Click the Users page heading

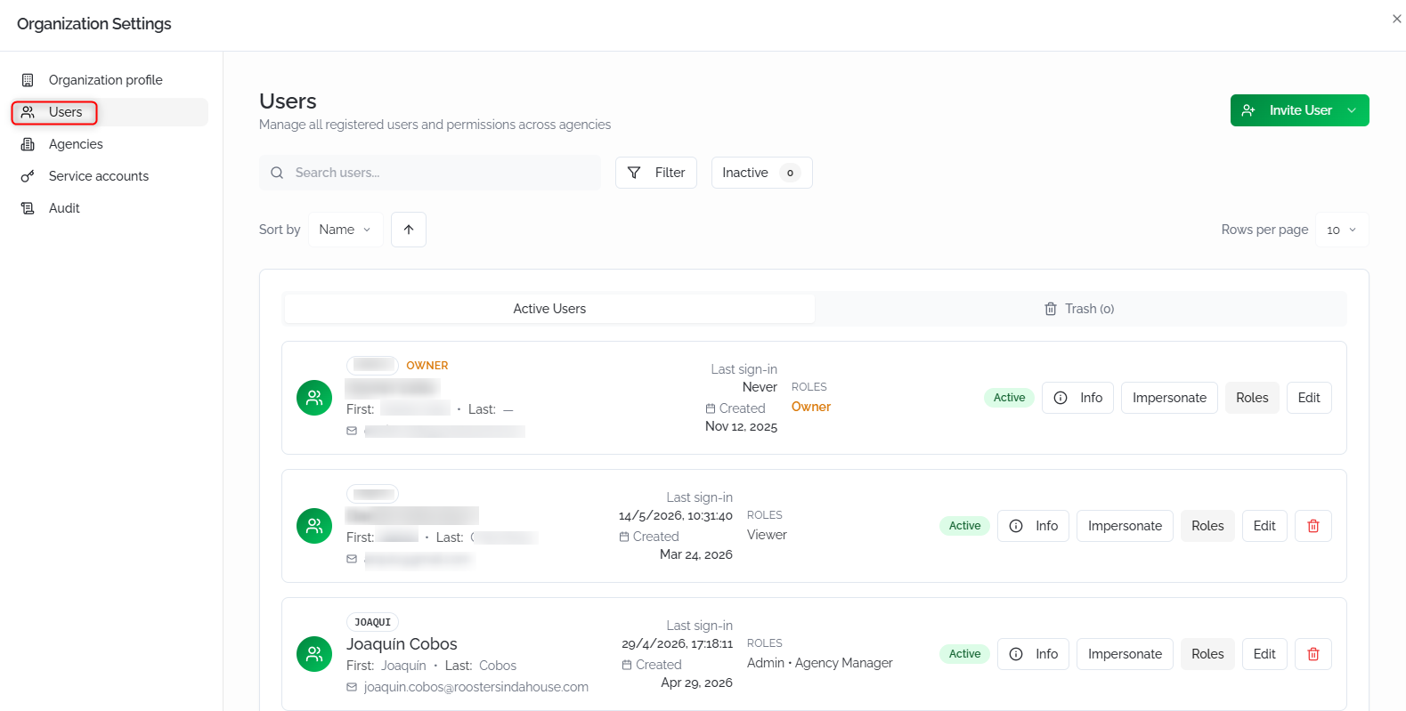[x=288, y=101]
